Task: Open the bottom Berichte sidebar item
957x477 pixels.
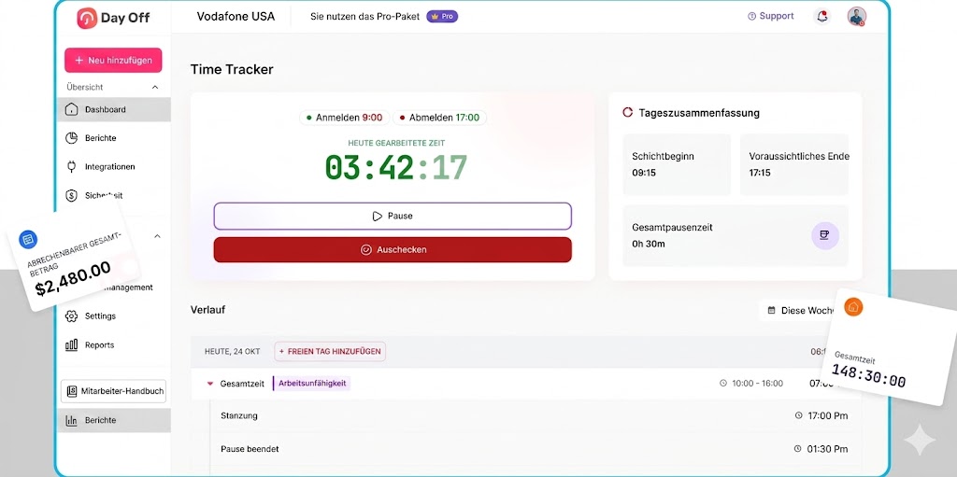Action: coord(113,420)
